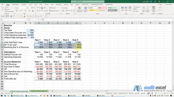Image resolution: width=174 pixels, height=97 pixels.
Task: Switch to the Page Layout tab
Action: pos(15,5)
